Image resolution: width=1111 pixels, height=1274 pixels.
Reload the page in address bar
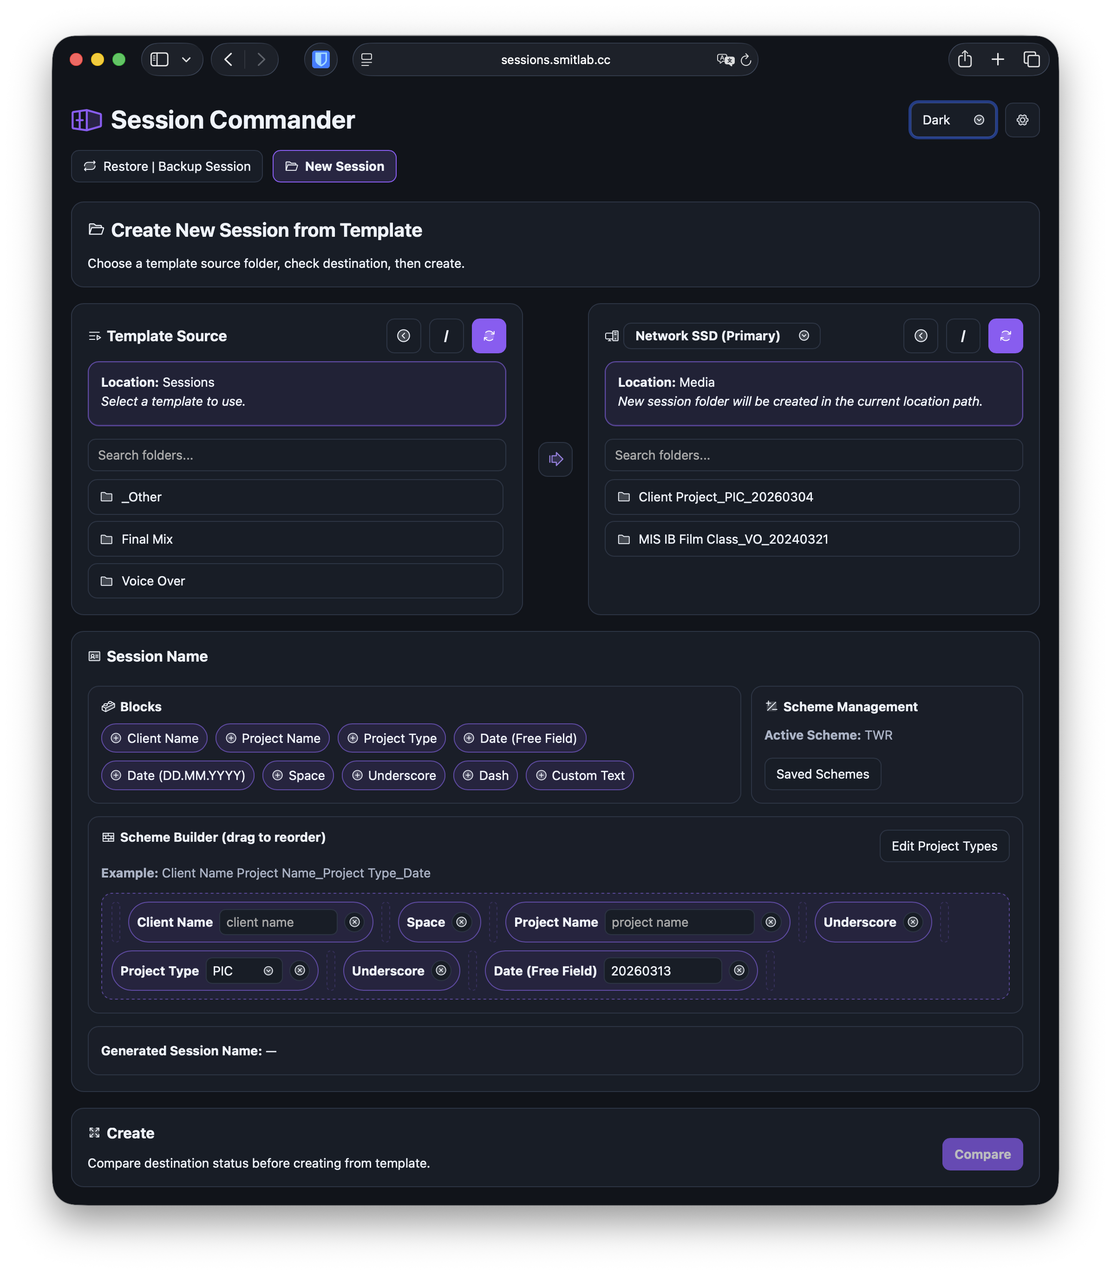[x=746, y=59]
